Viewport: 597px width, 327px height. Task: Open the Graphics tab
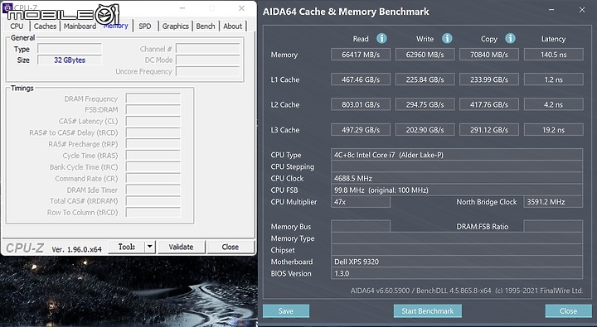[x=176, y=26]
